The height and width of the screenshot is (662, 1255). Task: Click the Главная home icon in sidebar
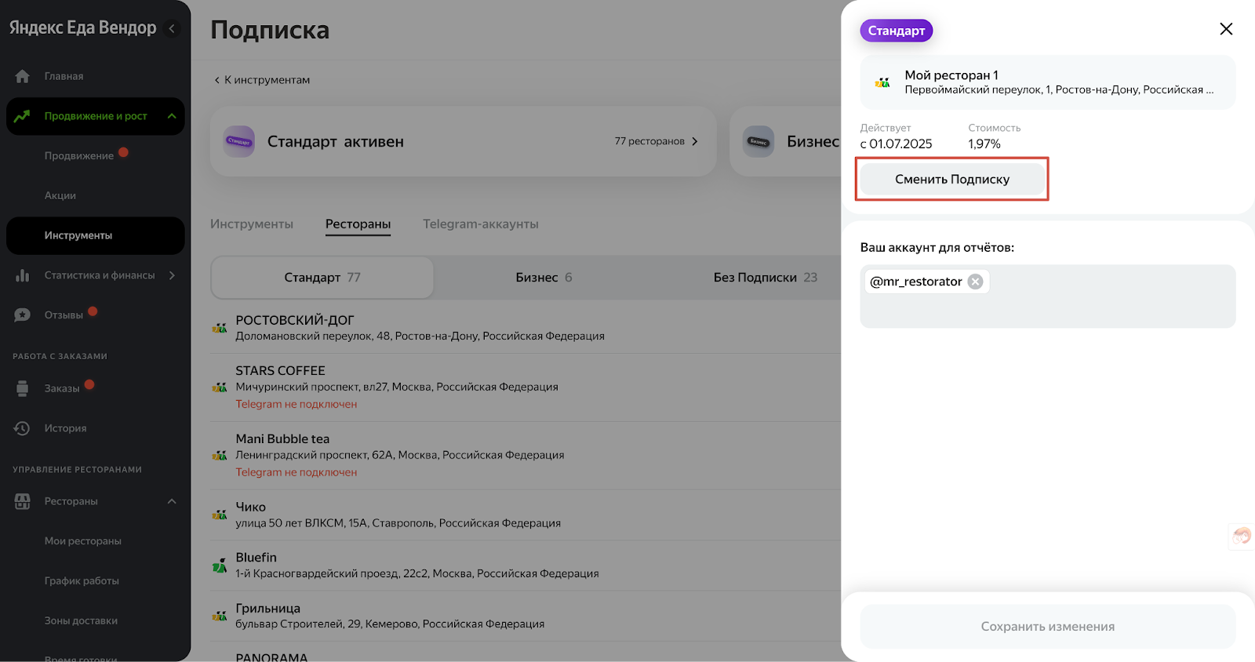(x=23, y=76)
